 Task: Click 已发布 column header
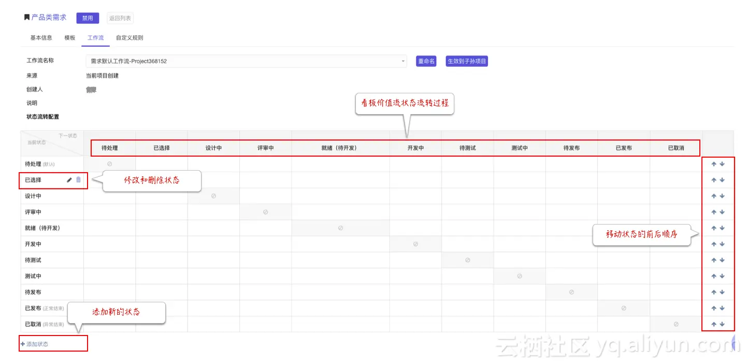tap(624, 148)
